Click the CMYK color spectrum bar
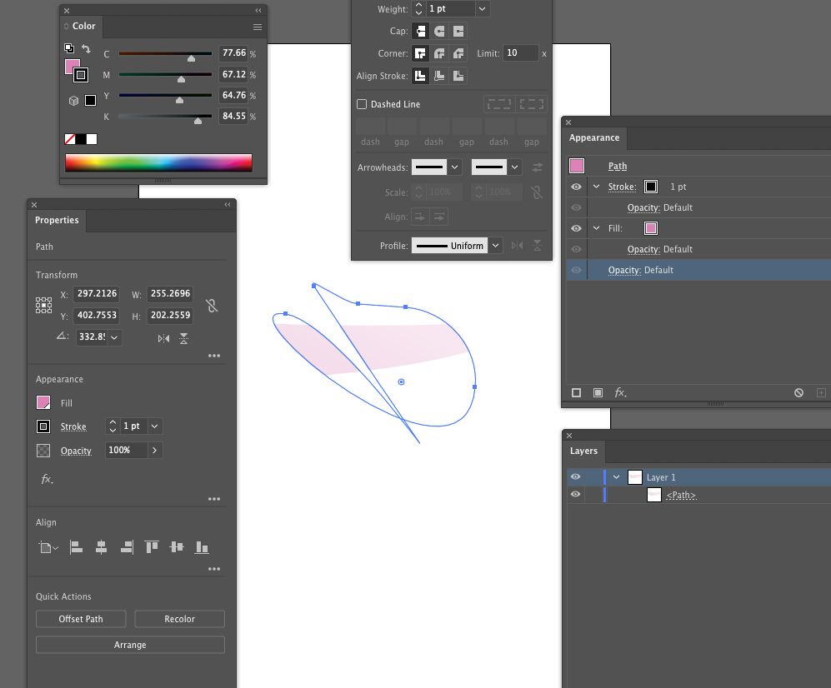831x688 pixels. (158, 162)
